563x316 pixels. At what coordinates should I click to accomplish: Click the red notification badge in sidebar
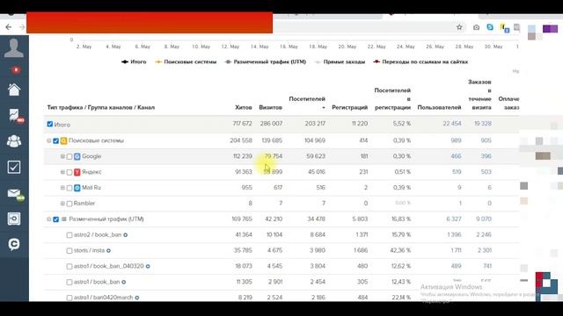pyautogui.click(x=16, y=69)
